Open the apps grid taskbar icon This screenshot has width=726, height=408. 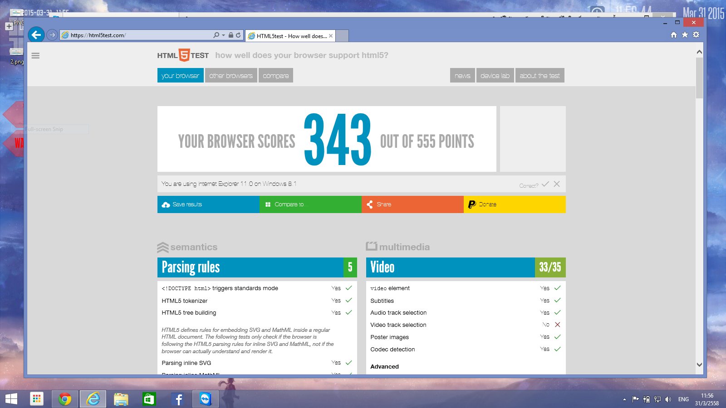(x=37, y=399)
